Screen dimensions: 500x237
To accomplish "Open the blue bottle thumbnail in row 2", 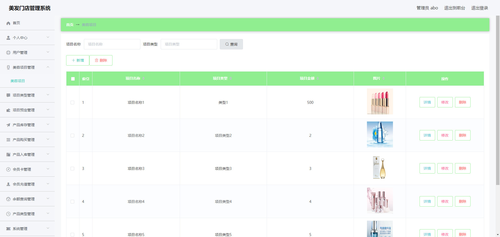I will (380, 134).
